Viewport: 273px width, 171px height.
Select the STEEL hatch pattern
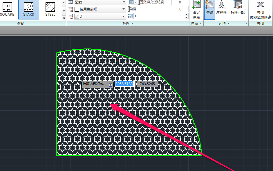50,9
